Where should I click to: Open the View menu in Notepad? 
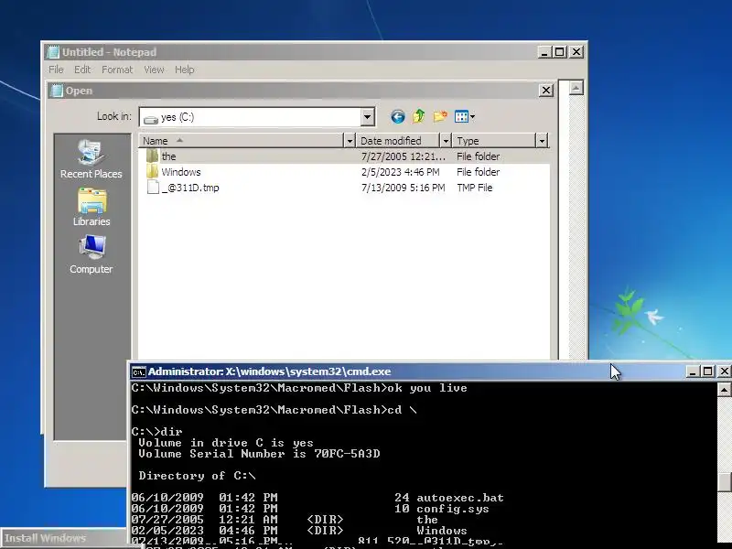(x=154, y=70)
